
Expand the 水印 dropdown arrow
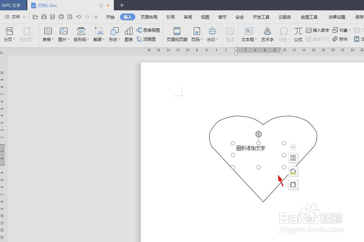click(x=217, y=39)
